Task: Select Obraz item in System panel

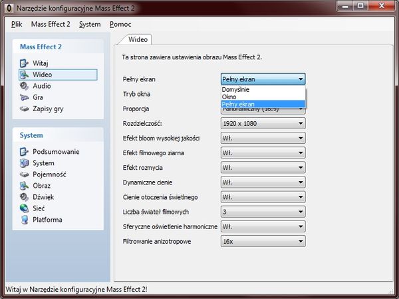Action: [41, 186]
